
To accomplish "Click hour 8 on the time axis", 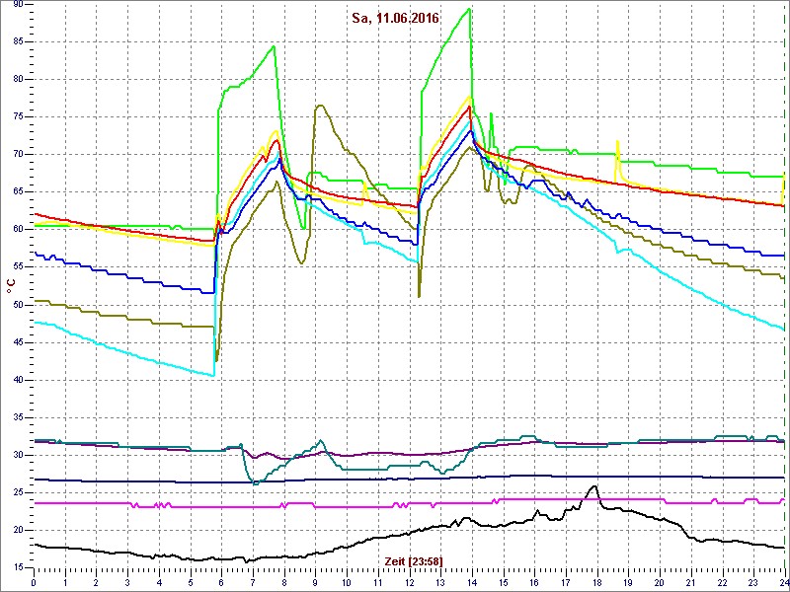I will 284,580.
